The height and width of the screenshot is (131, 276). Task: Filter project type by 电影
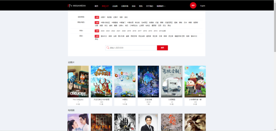pyautogui.click(x=121, y=17)
